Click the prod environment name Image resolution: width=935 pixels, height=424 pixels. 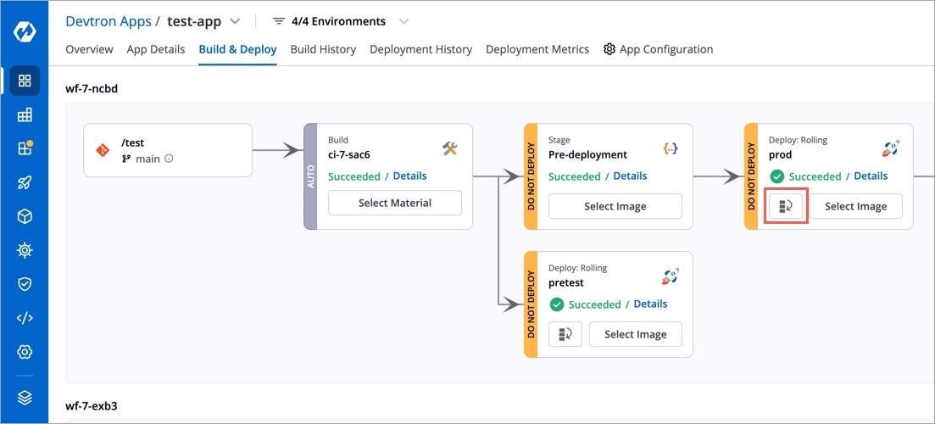pyautogui.click(x=781, y=154)
